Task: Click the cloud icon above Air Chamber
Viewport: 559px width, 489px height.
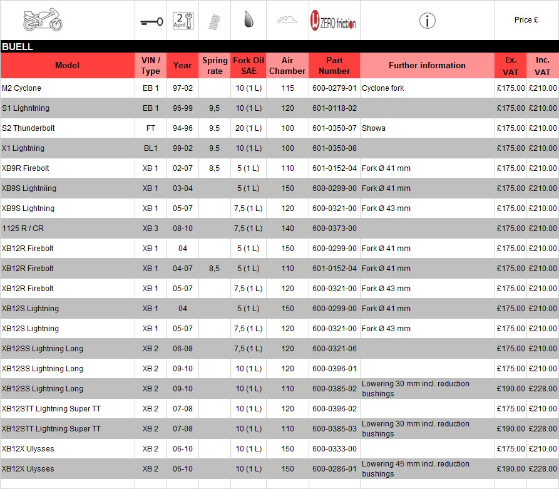Action: (287, 20)
